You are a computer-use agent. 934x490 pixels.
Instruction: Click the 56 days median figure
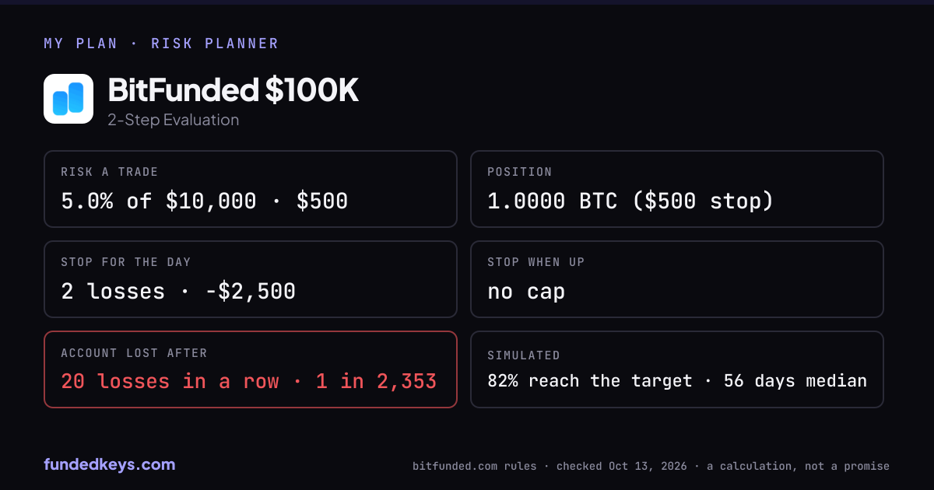795,381
